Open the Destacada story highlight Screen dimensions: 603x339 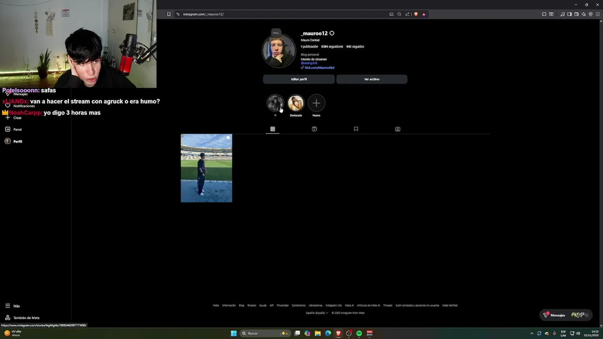(296, 103)
